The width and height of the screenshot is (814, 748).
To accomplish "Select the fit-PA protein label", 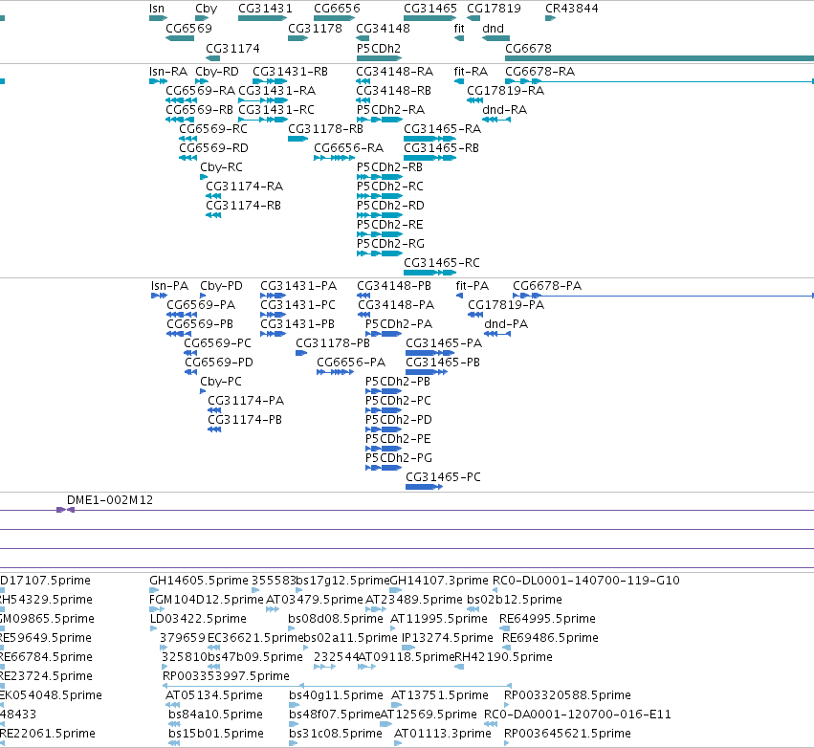I will 472,285.
